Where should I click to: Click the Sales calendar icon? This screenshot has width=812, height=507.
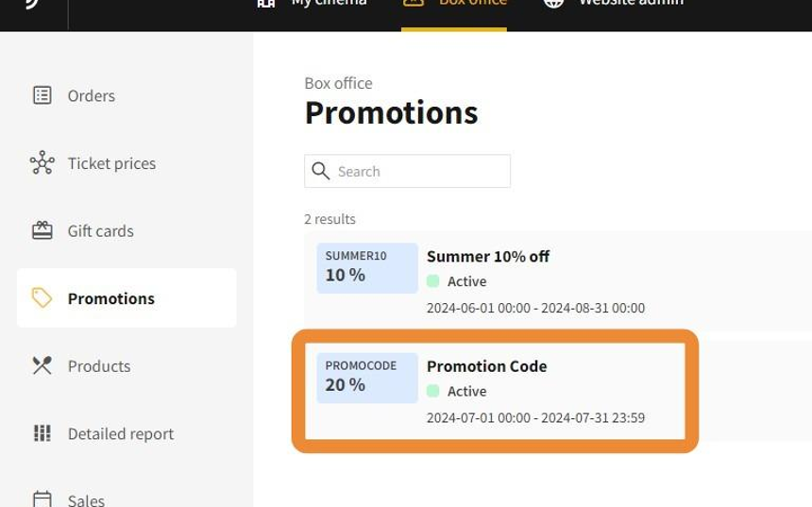click(42, 499)
